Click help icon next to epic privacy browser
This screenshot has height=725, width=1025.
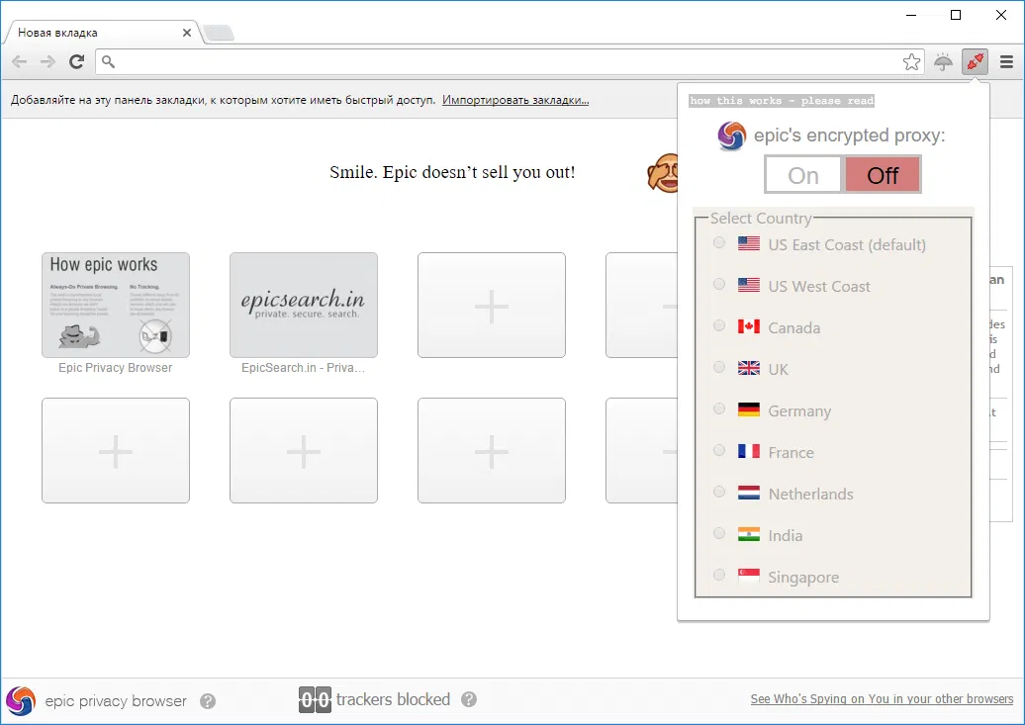[x=208, y=701]
